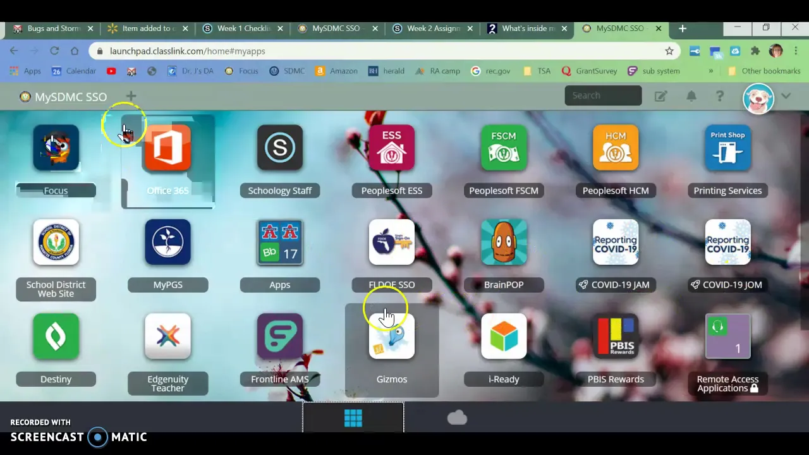The height and width of the screenshot is (455, 809).
Task: Launch Peoplesoft ESS app
Action: [x=392, y=148]
